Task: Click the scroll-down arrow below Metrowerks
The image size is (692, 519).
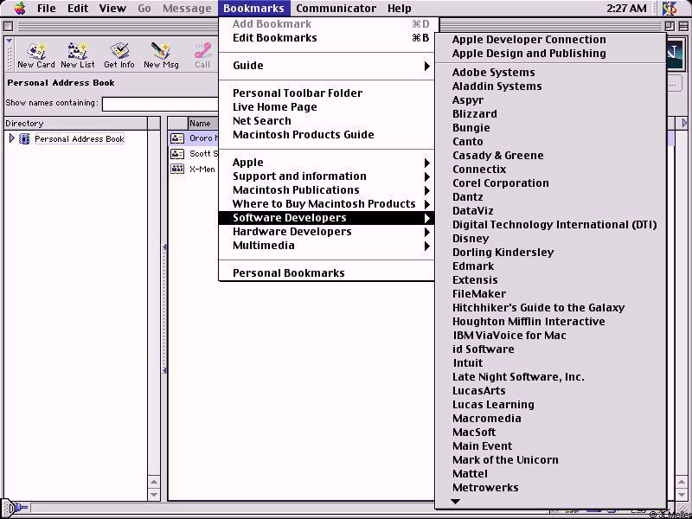Action: coord(456,502)
